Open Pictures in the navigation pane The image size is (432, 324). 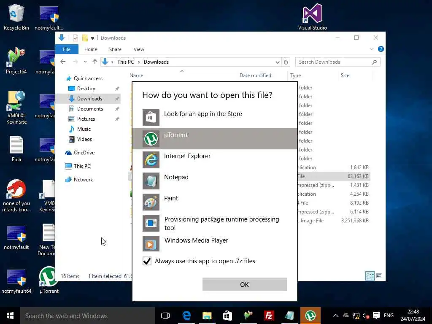tap(86, 119)
